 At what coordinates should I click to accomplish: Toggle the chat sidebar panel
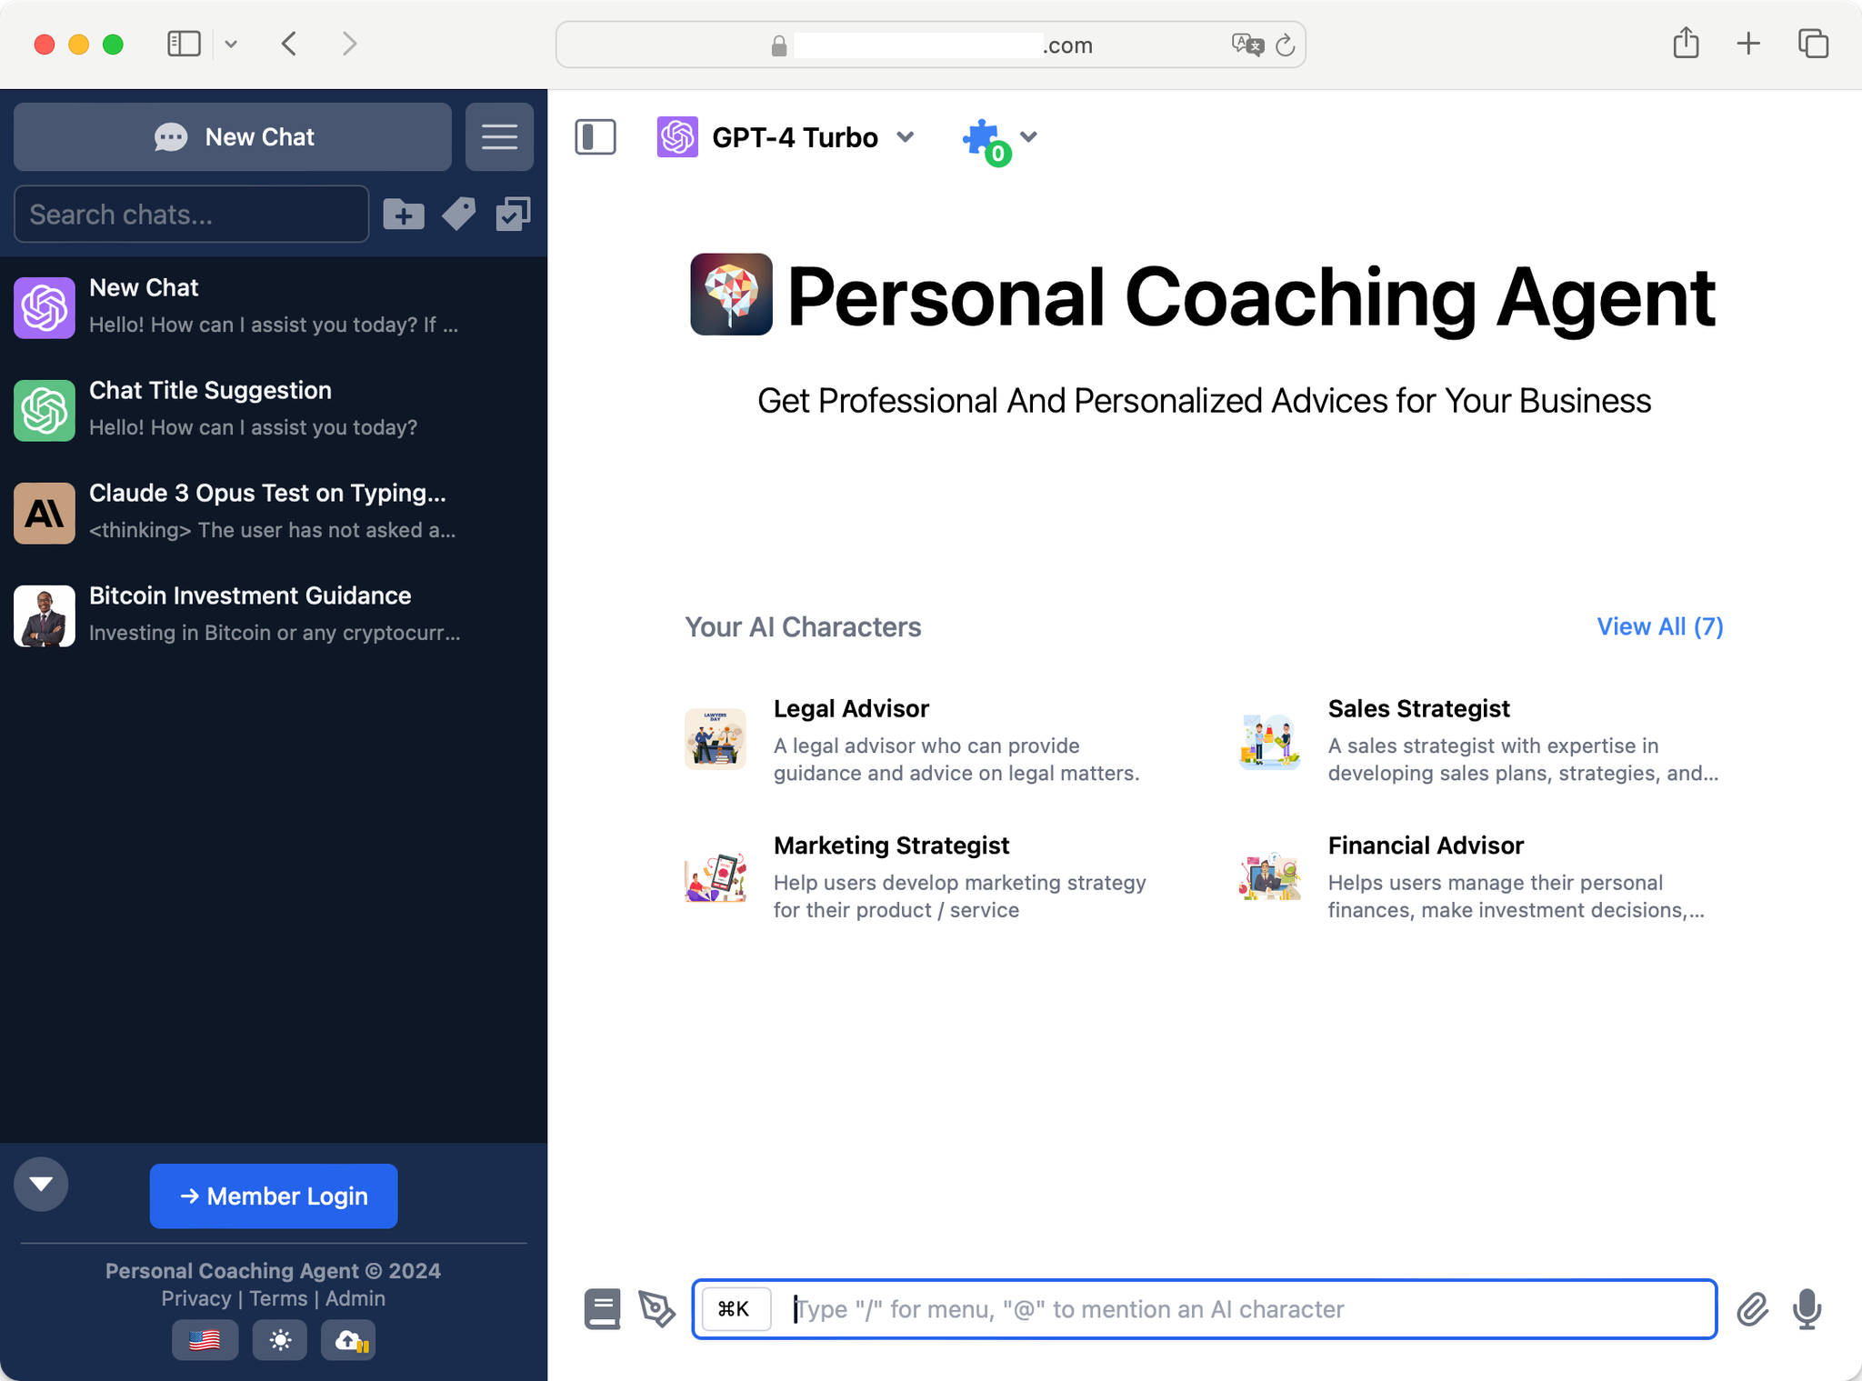[596, 137]
